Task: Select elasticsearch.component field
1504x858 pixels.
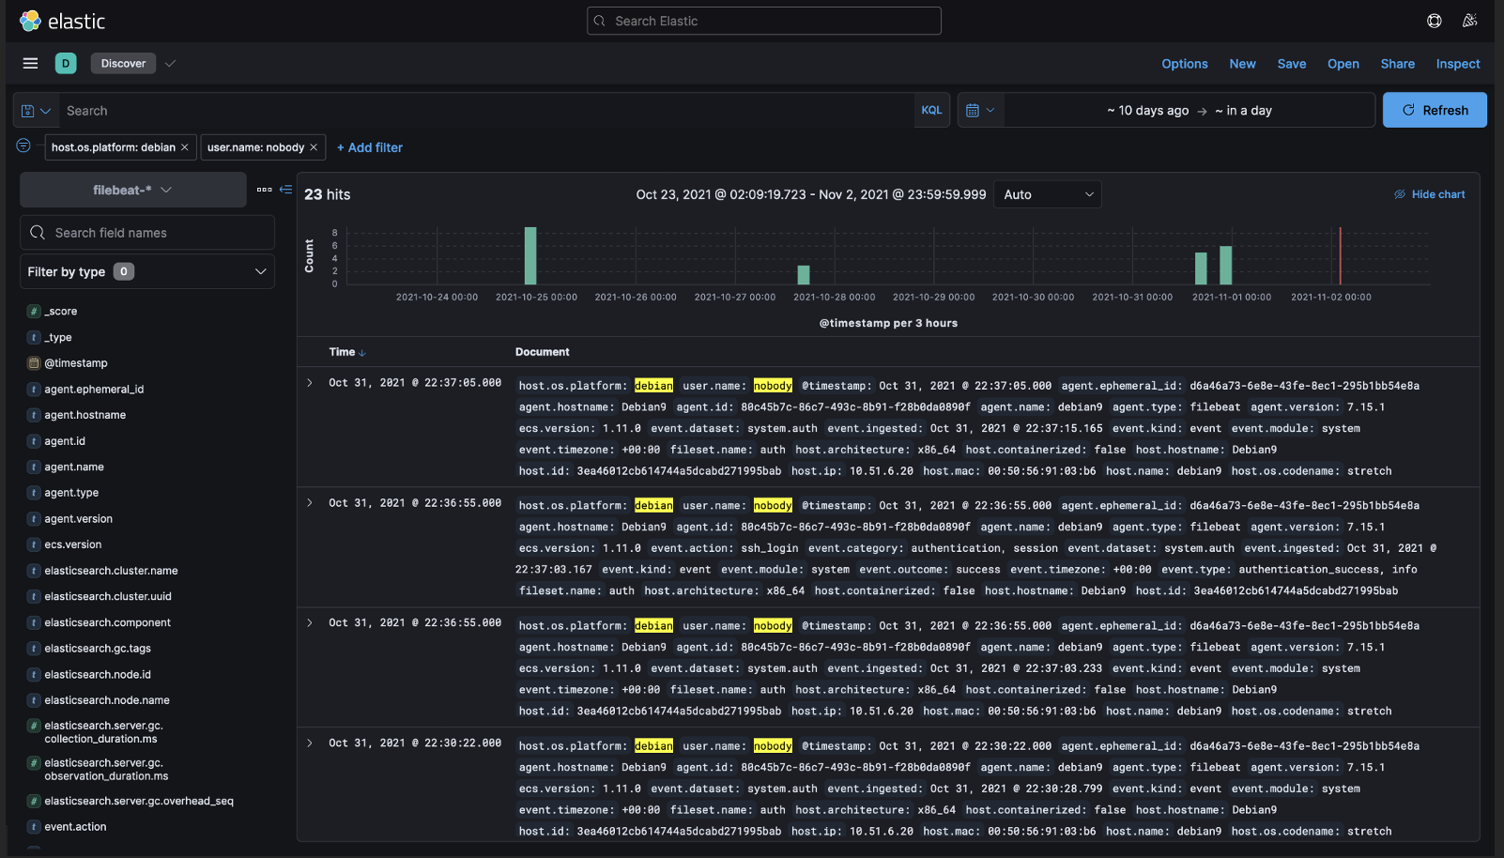Action: pyautogui.click(x=108, y=622)
